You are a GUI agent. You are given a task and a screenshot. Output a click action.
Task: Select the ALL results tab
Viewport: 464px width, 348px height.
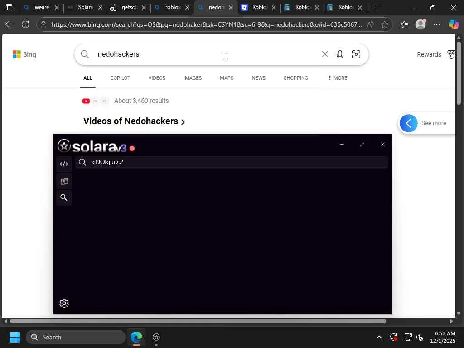point(87,78)
